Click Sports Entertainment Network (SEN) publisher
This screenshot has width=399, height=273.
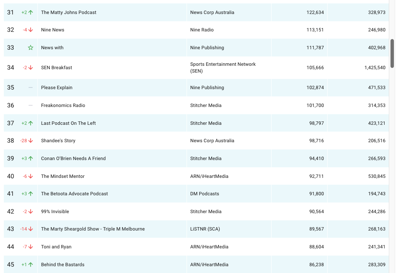[223, 68]
